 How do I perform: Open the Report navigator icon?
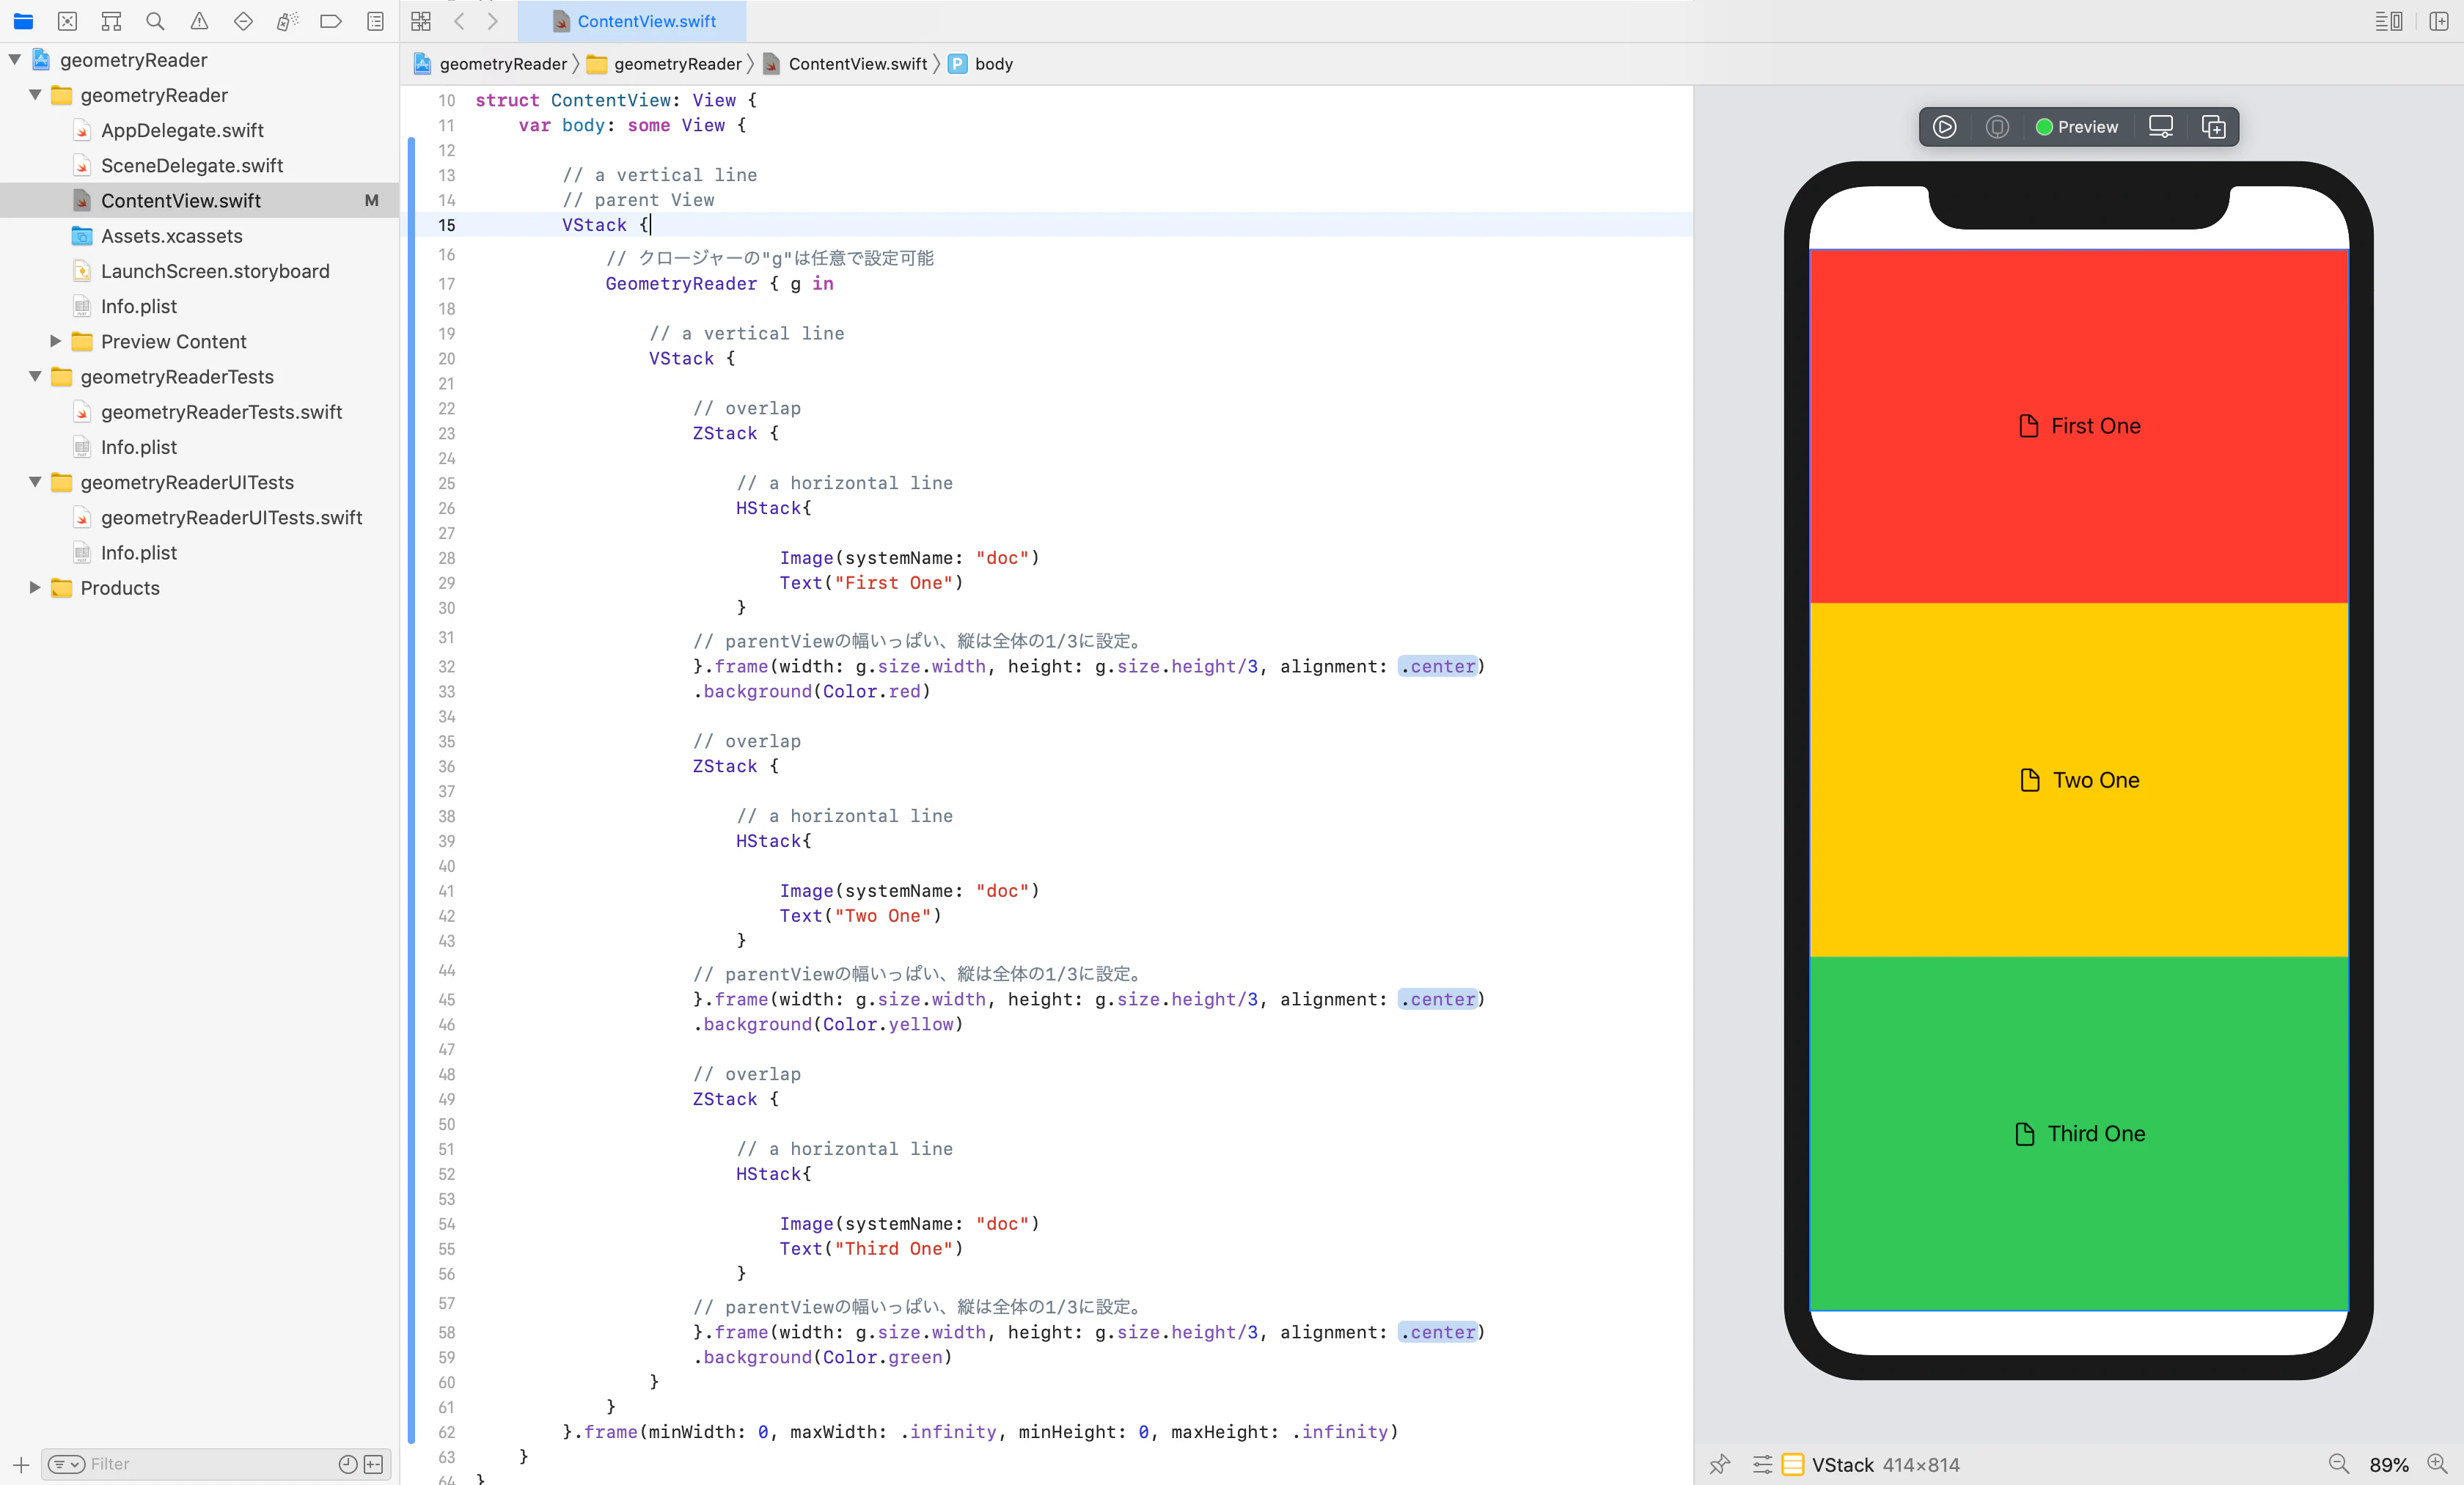(x=375, y=21)
